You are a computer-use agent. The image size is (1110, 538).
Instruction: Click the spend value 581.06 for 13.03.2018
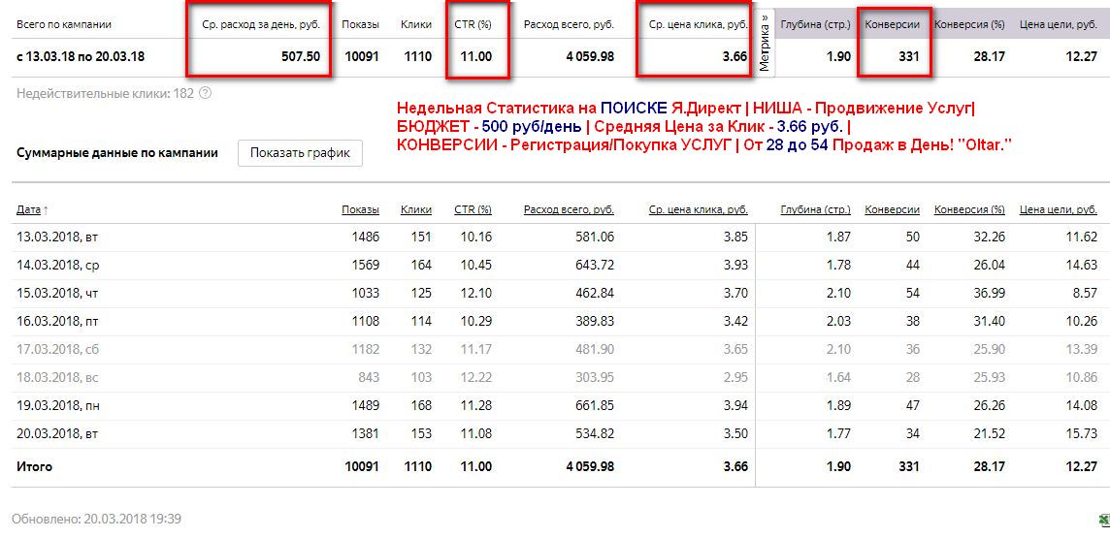coord(594,237)
